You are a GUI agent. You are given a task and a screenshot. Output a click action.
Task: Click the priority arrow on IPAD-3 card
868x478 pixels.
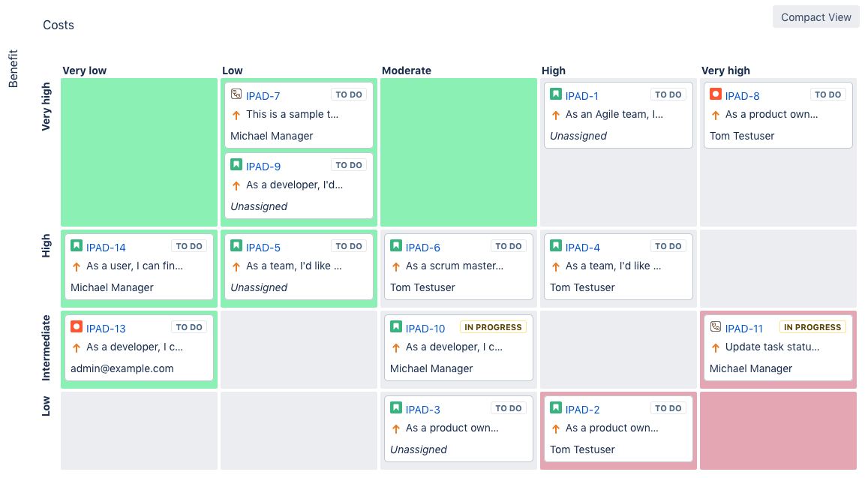coord(396,429)
